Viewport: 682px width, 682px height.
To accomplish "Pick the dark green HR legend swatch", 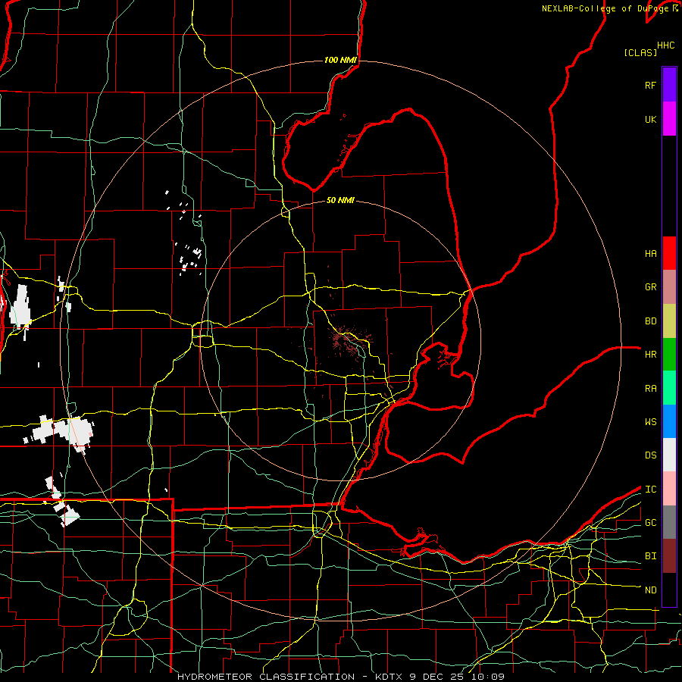I will click(669, 355).
